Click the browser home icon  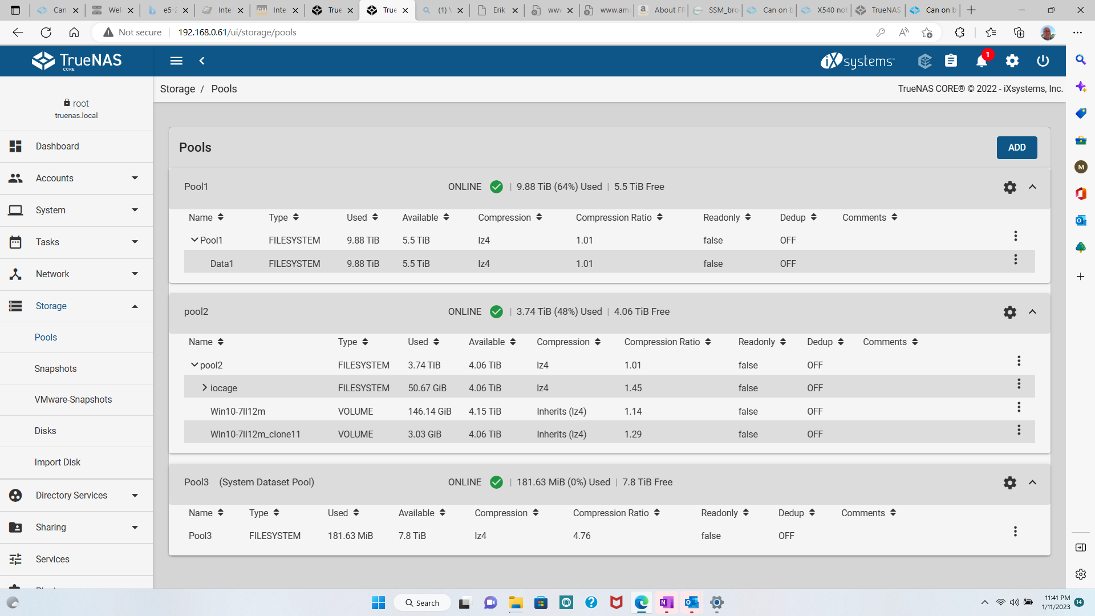coord(74,33)
